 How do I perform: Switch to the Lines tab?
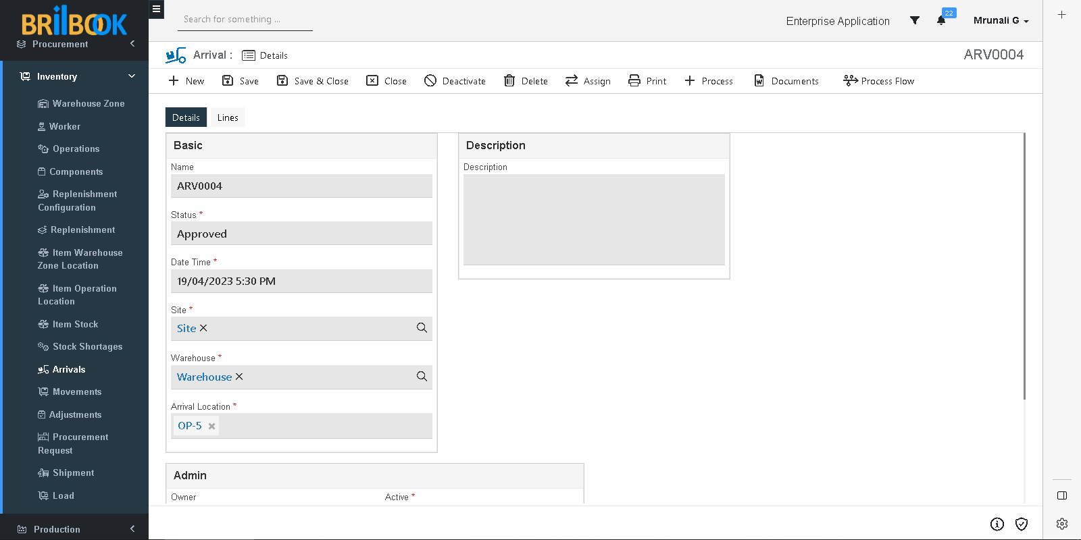(x=228, y=117)
